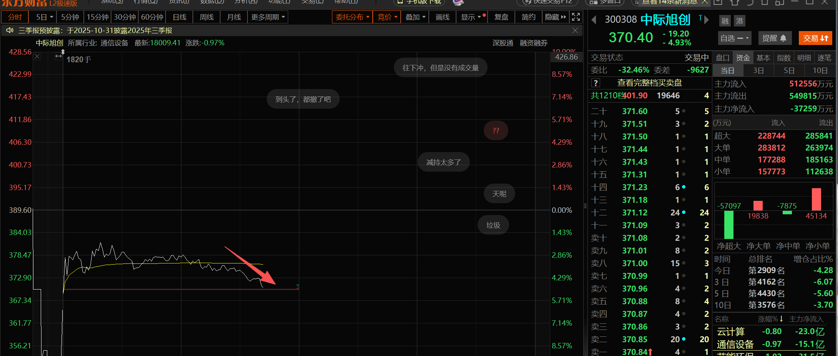Mute the announcement speaker icon

click(10, 30)
